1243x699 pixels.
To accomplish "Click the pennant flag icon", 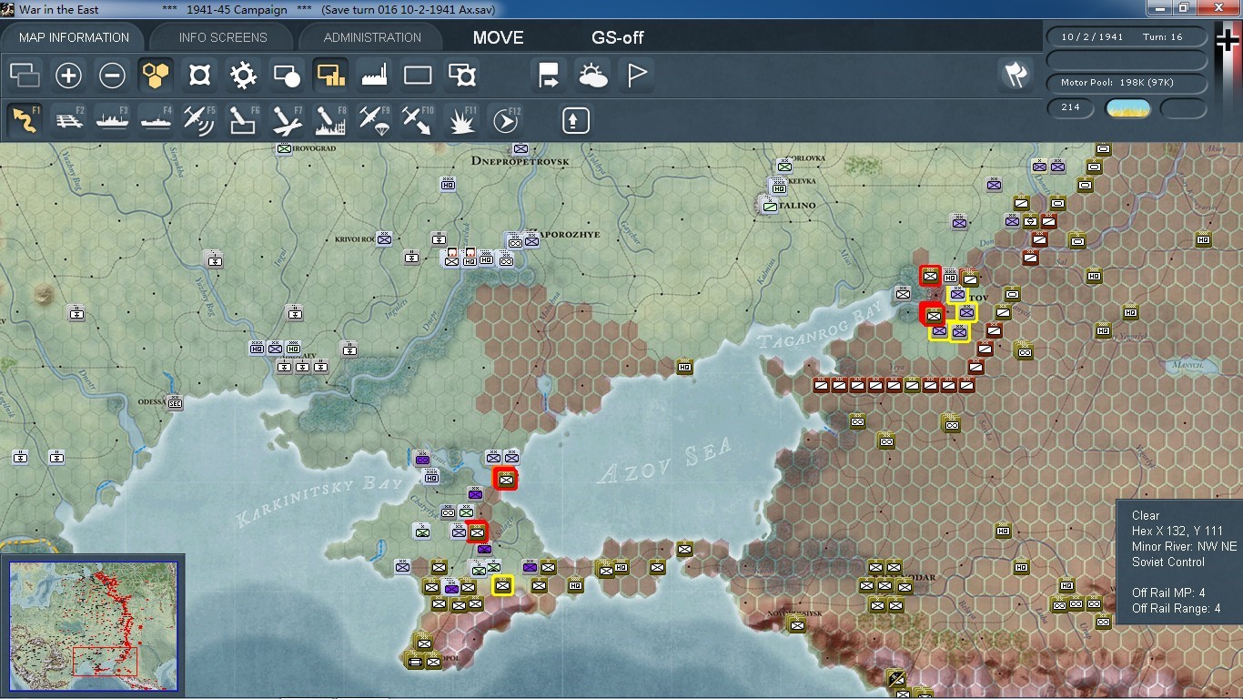I will click(636, 76).
